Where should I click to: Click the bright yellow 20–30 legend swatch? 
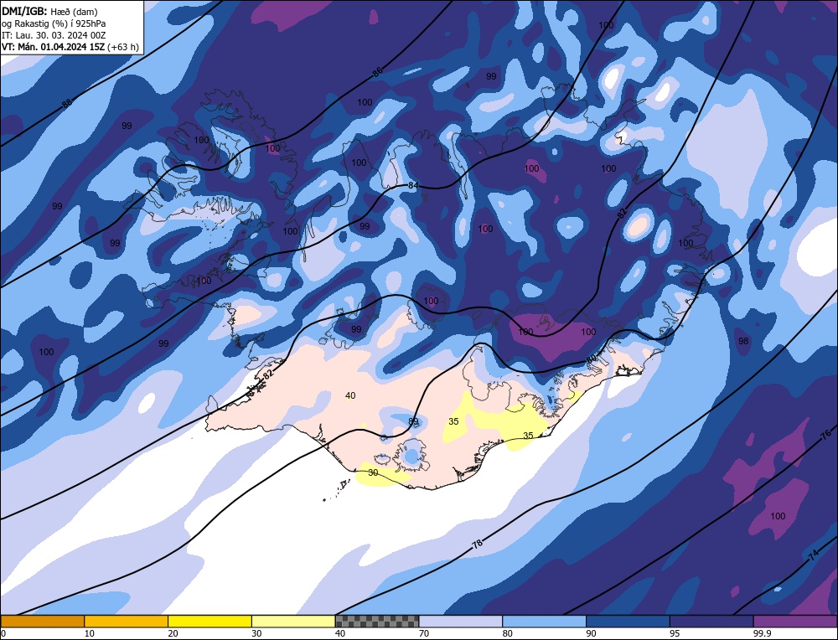pos(209,621)
